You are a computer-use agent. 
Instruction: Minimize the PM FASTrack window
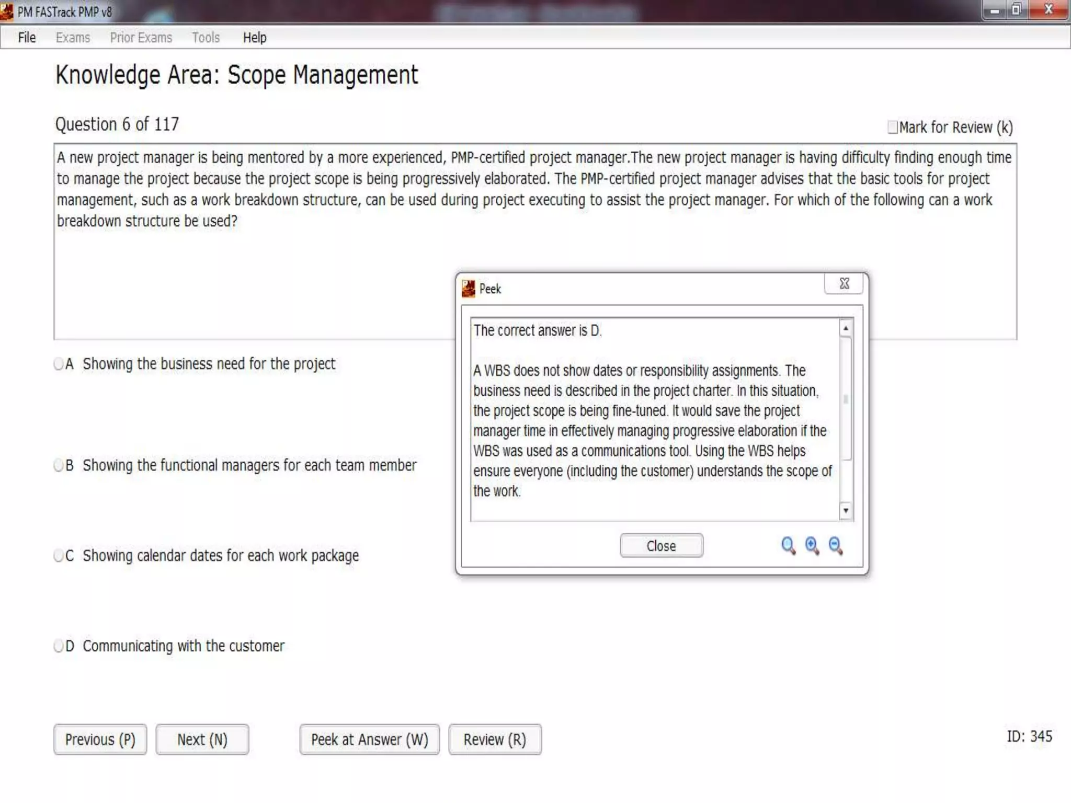(995, 10)
